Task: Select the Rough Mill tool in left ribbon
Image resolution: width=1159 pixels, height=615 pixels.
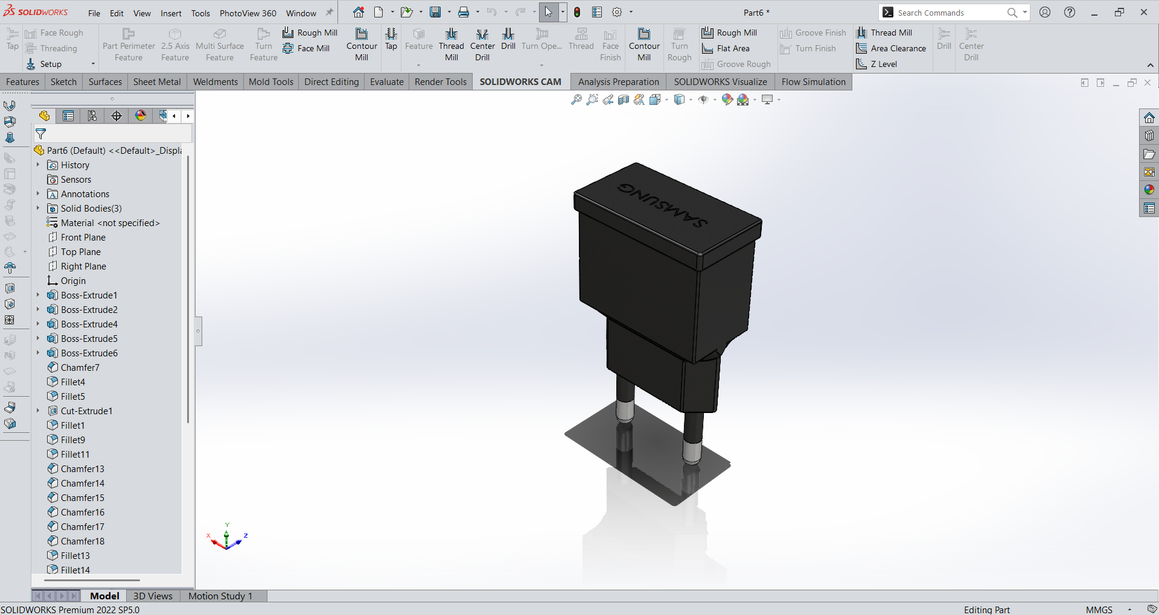Action: pos(310,33)
